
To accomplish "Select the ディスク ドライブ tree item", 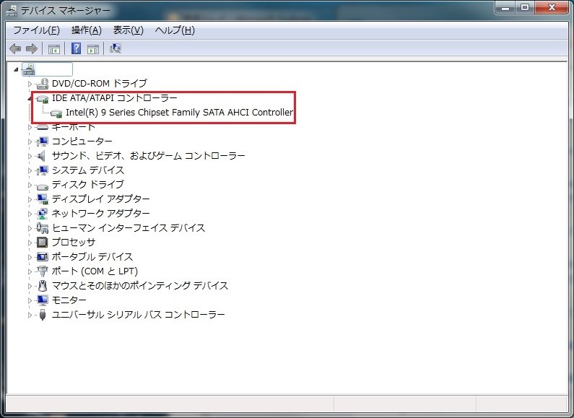I will (88, 185).
